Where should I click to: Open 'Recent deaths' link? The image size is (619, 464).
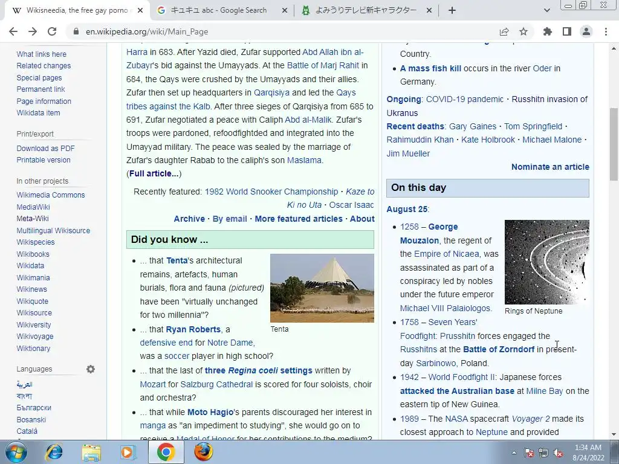(x=415, y=127)
